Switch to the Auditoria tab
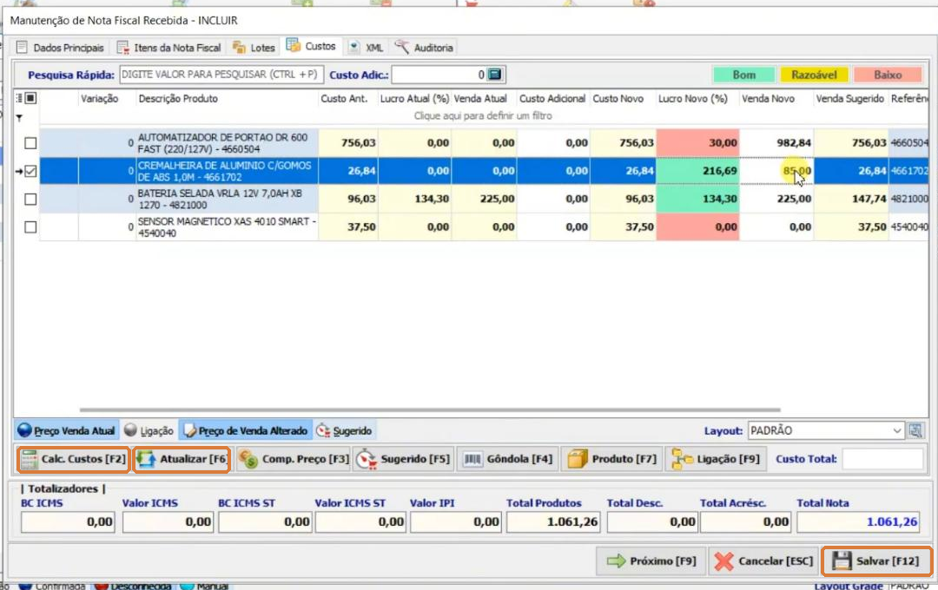This screenshot has height=590, width=938. tap(424, 47)
